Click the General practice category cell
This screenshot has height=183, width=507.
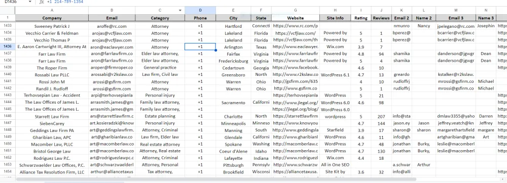click(x=160, y=68)
